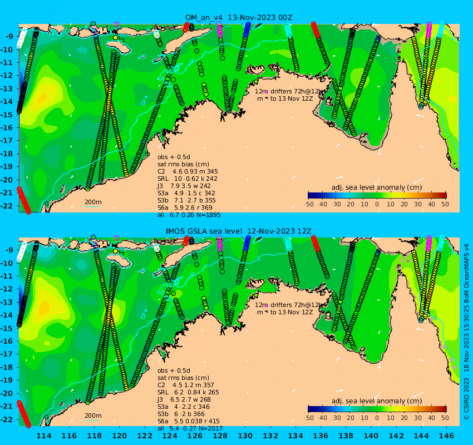Click latitude label "-22" on the bottom panel

7,419
